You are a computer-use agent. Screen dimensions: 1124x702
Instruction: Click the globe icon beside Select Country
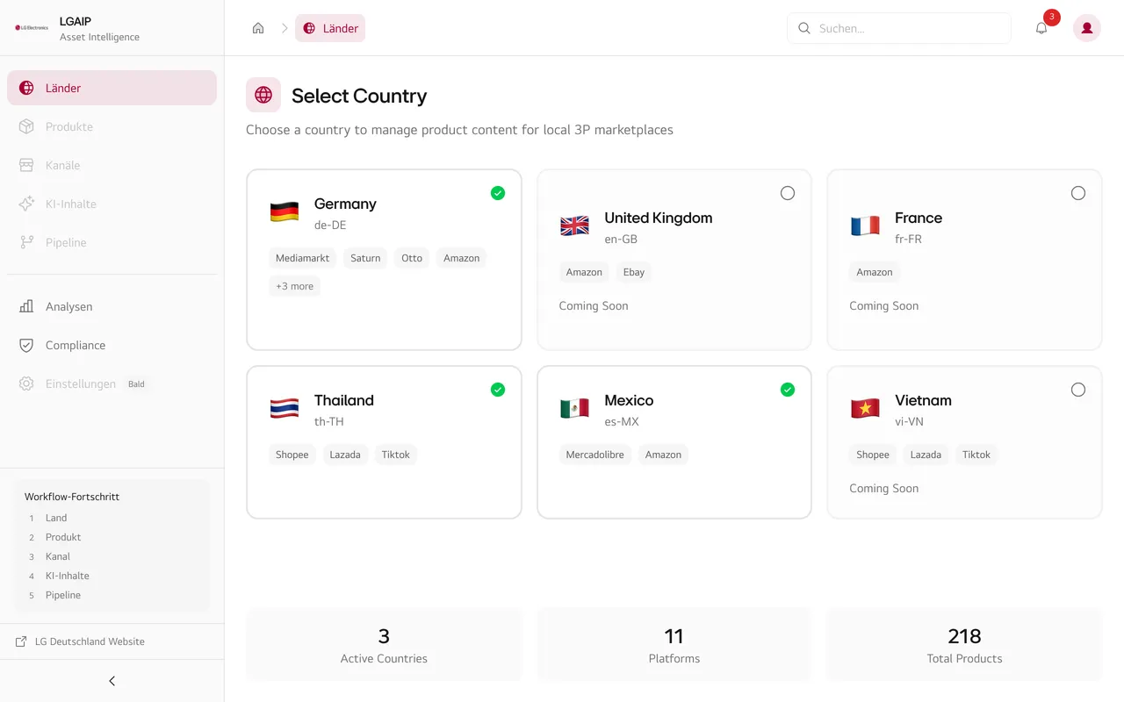point(263,95)
